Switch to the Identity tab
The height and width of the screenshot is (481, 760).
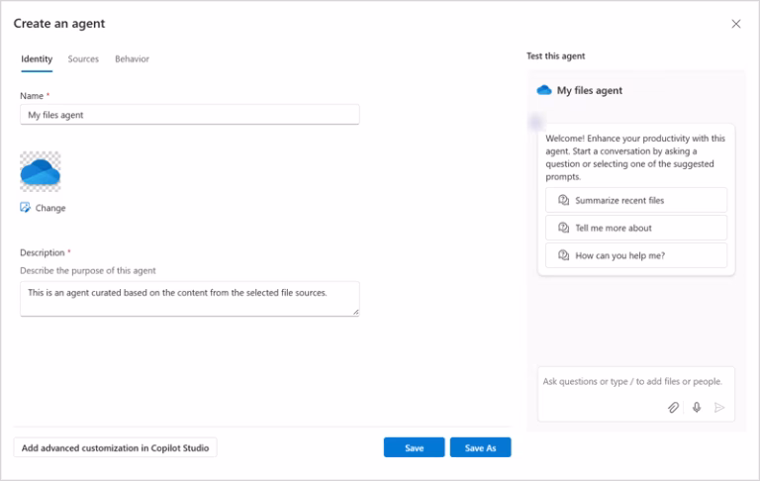(x=37, y=59)
